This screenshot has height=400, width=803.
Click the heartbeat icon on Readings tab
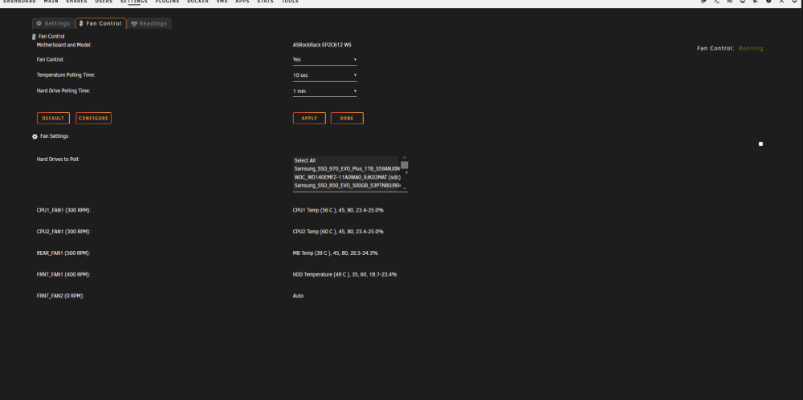pos(134,23)
